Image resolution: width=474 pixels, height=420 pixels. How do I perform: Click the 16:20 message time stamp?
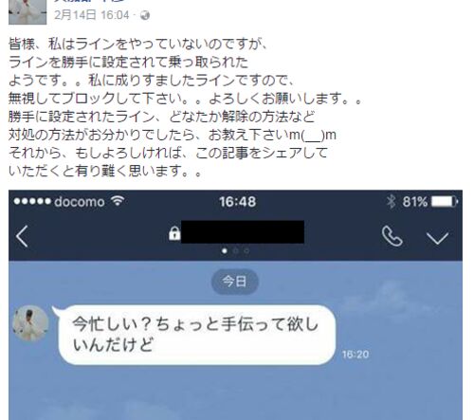(x=355, y=355)
